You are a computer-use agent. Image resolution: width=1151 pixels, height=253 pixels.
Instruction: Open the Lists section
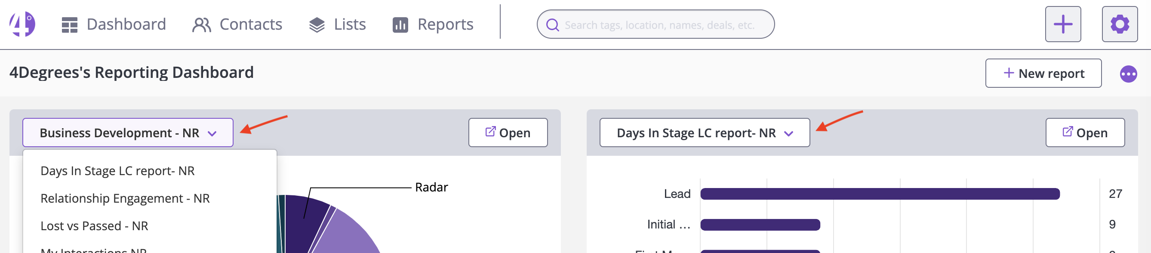[x=337, y=24]
